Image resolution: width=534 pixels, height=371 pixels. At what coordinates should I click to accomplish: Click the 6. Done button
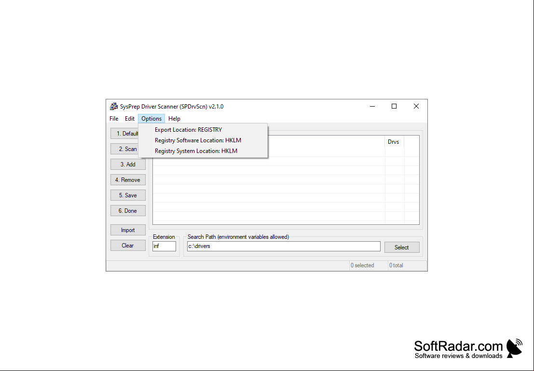click(128, 210)
